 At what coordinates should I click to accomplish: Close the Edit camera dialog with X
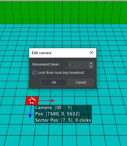[x=92, y=53]
